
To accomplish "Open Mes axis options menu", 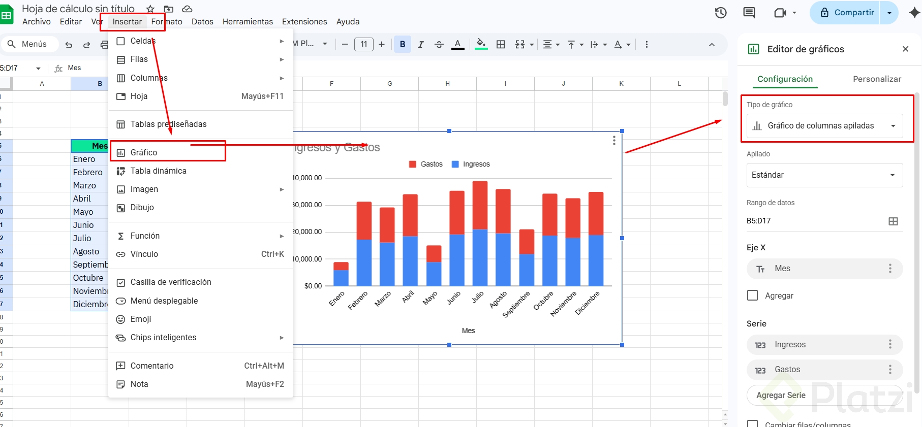I will (890, 269).
